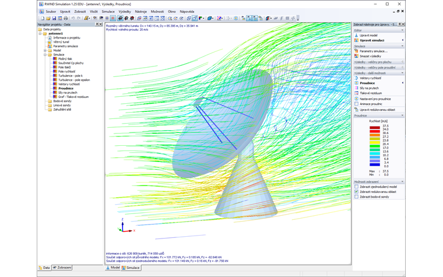Viewport: 443px width, 277px height.
Task: Click the Save diskette toolbar icon
Action: 54,19
